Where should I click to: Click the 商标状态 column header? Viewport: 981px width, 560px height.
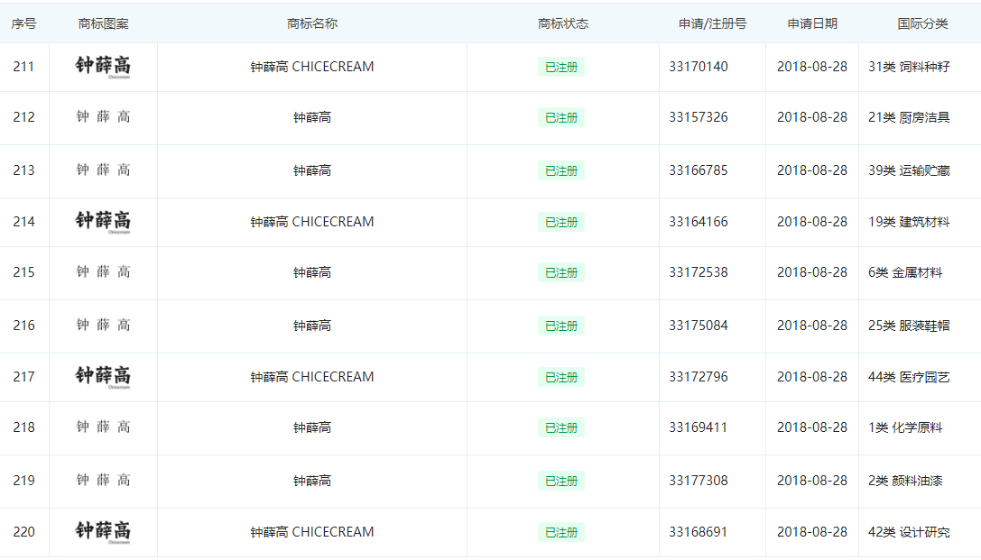pos(563,24)
